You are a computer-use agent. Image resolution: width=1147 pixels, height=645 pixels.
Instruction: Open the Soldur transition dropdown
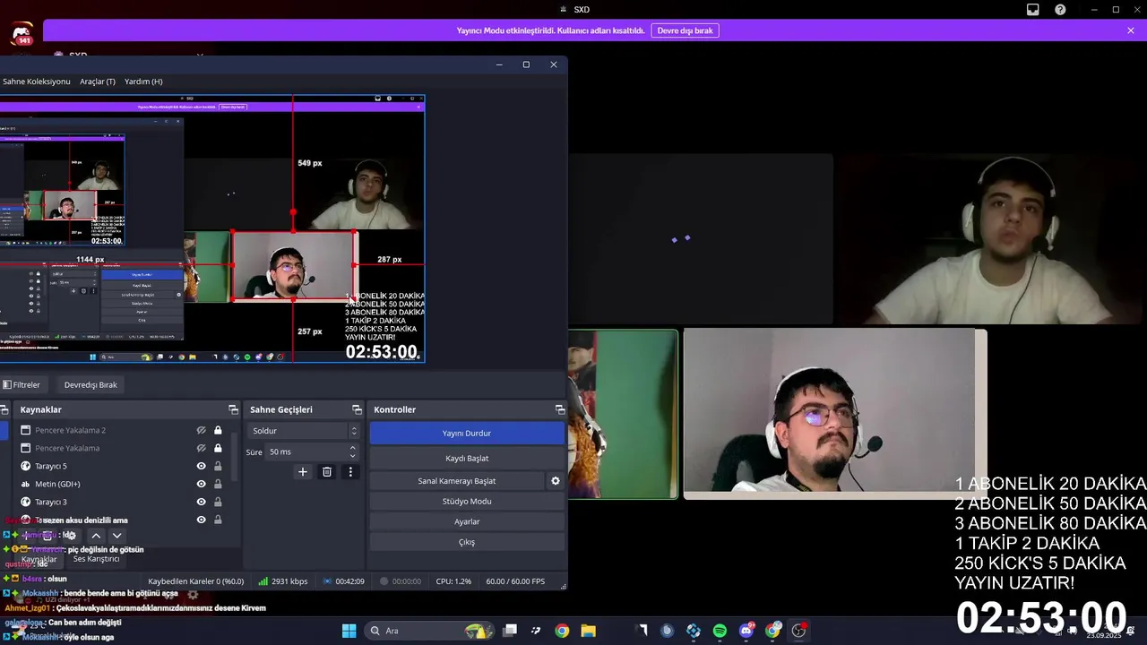point(303,431)
